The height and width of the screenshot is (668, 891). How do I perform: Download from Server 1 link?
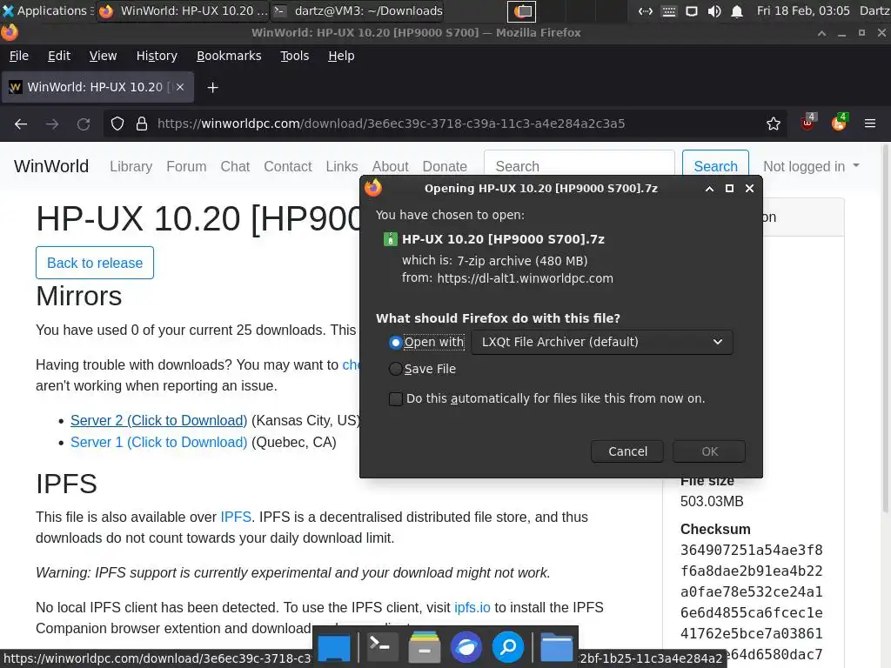coord(158,442)
